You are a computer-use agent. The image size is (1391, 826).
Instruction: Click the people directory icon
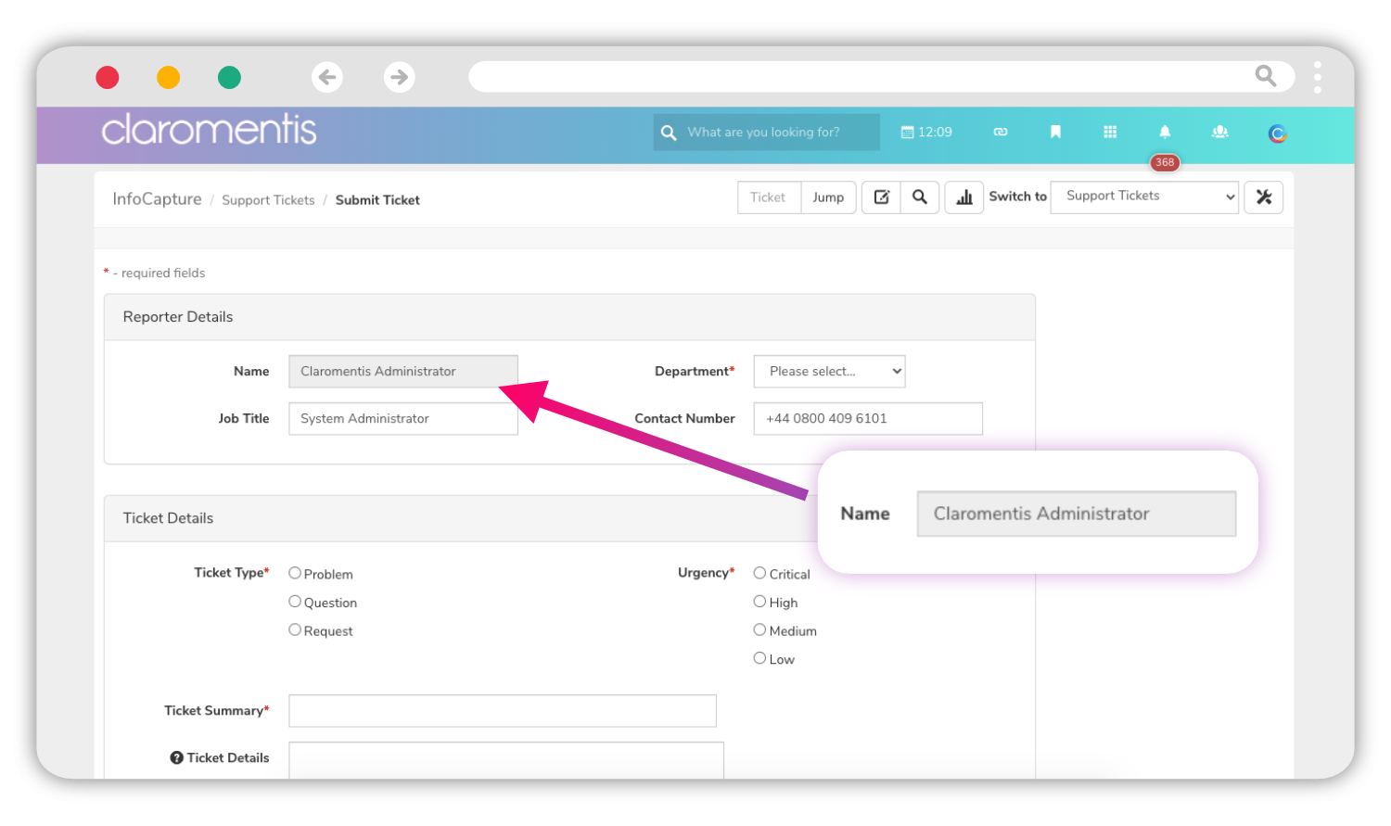(x=1220, y=133)
